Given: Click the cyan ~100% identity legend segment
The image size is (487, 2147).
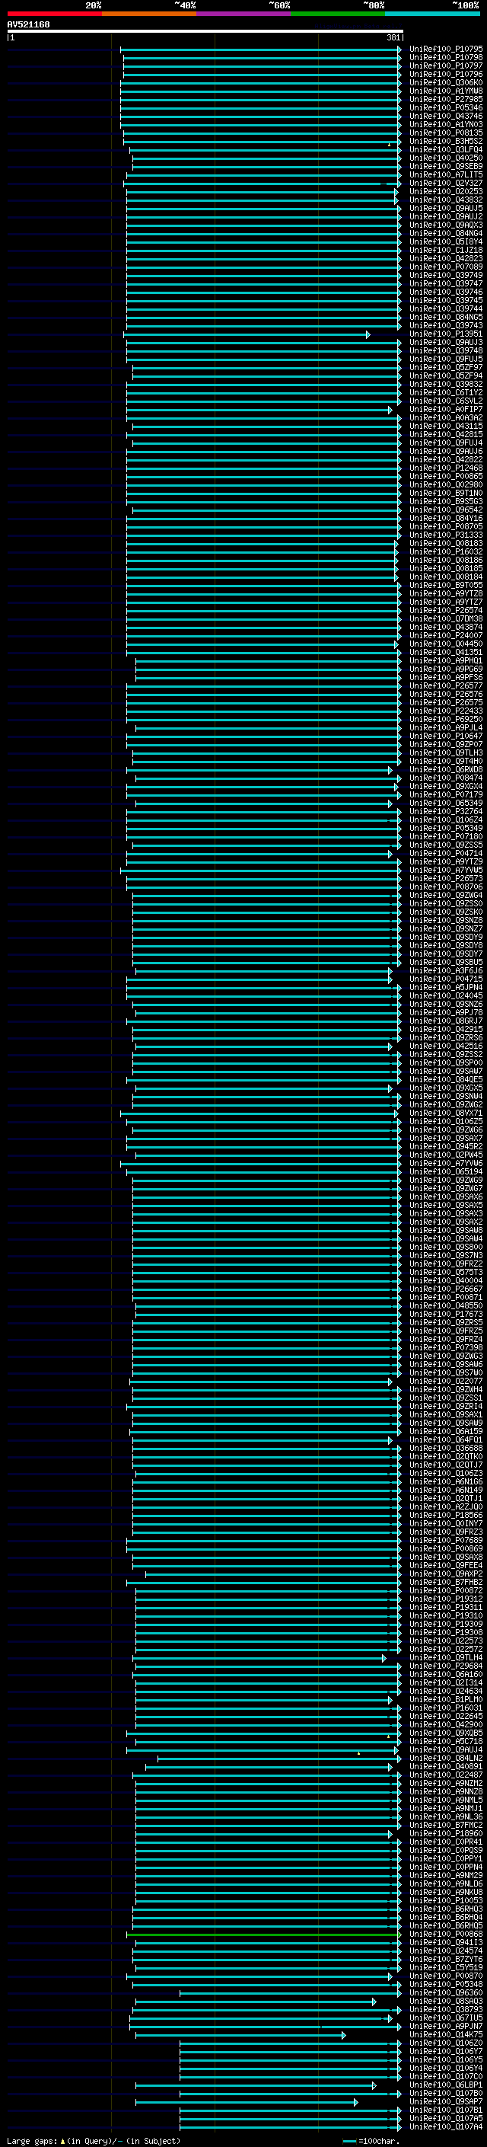Looking at the screenshot, I should (432, 14).
